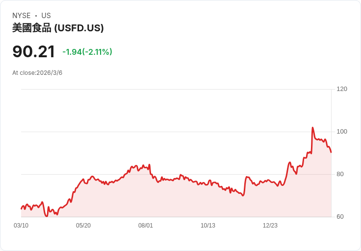Select the 03/10 date on x-axis
The width and height of the screenshot is (361, 251).
pos(21,226)
